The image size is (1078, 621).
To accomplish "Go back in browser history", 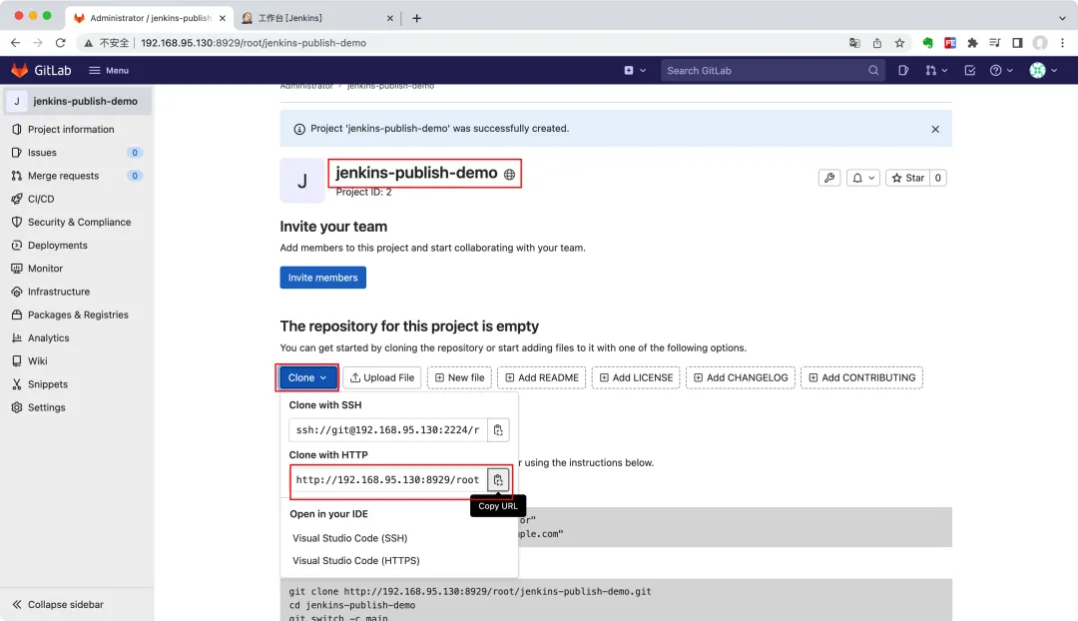I will coord(15,43).
